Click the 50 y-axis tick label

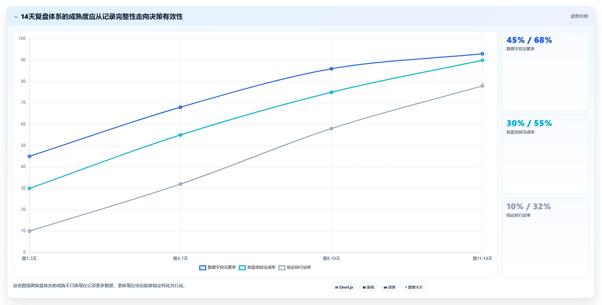(x=23, y=146)
